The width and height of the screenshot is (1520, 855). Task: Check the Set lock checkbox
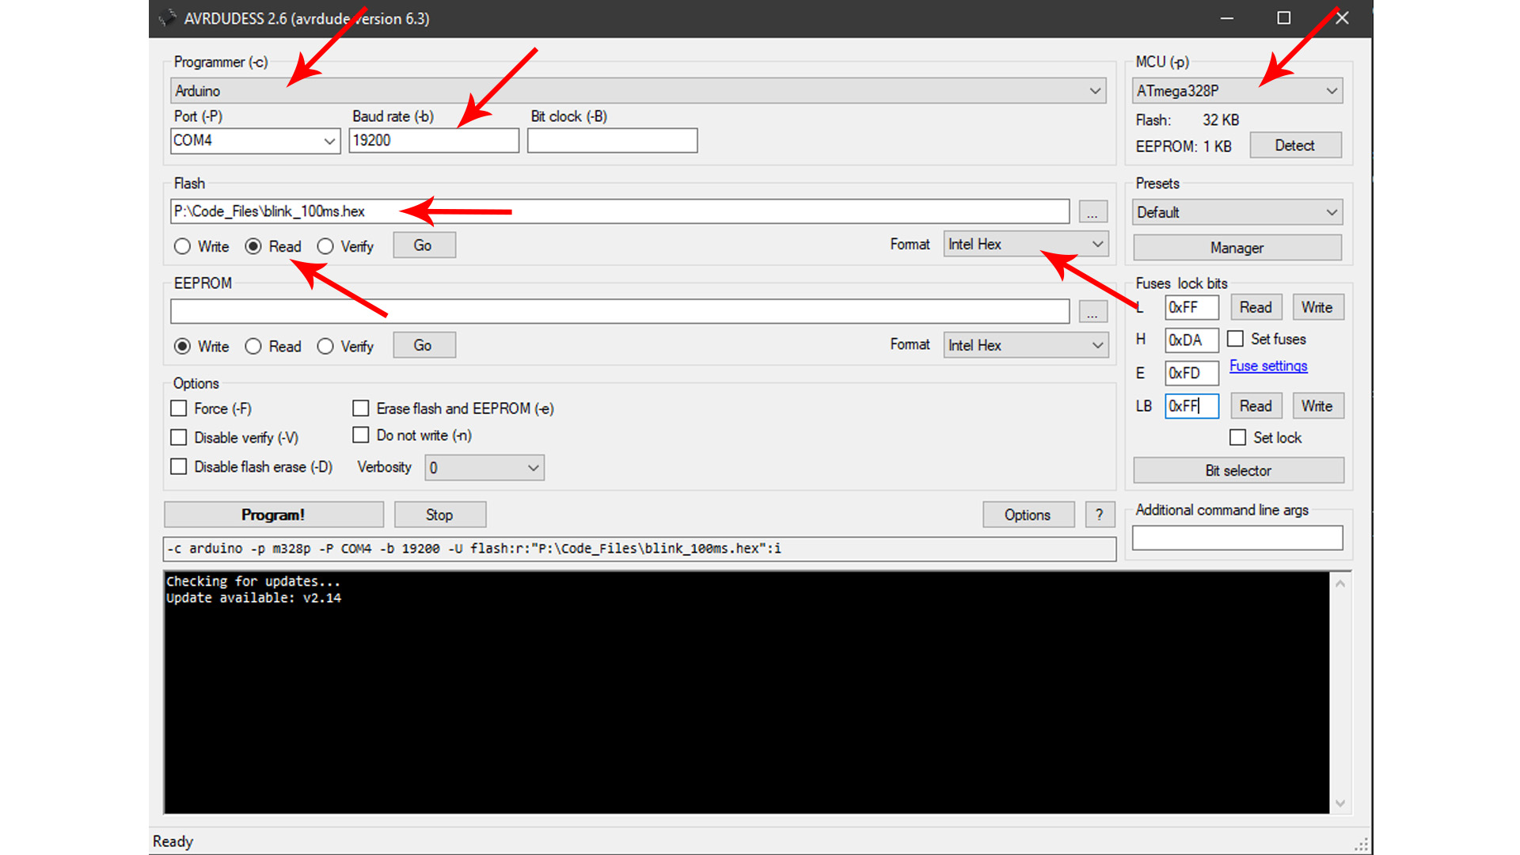pyautogui.click(x=1238, y=438)
